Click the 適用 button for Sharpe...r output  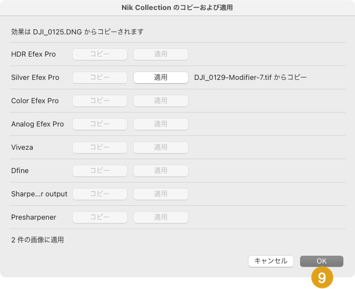[161, 194]
